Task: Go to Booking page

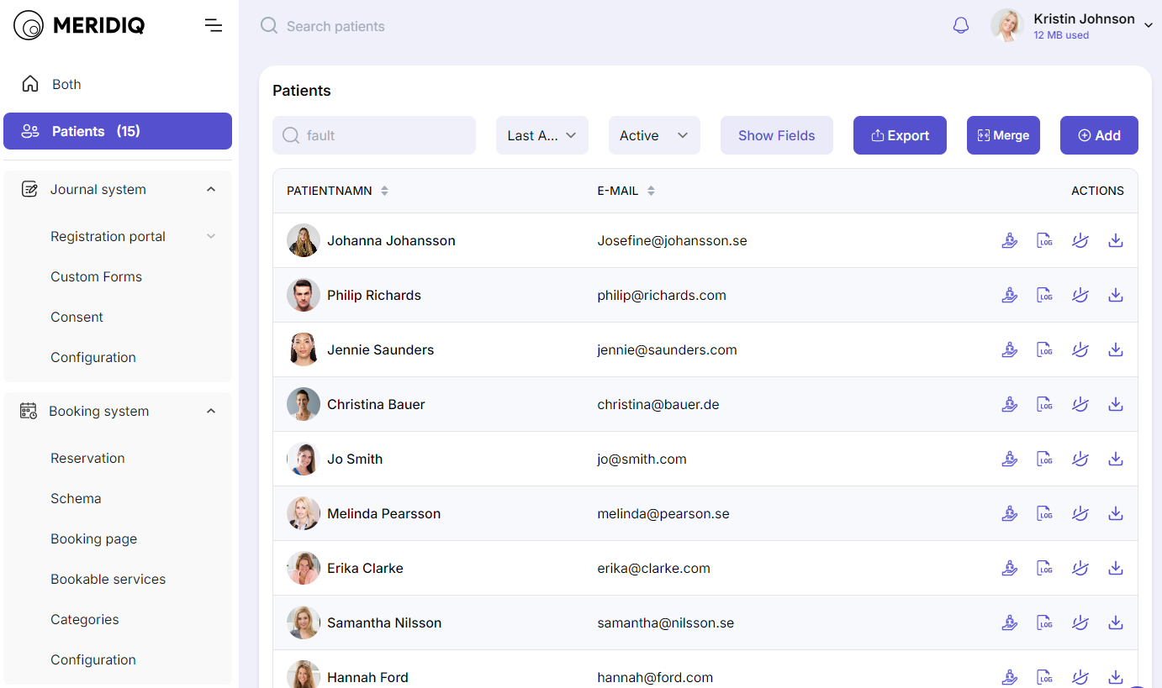Action: point(93,538)
